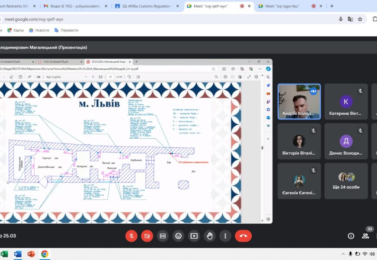Show hidden system tray icons chevron

click(x=341, y=254)
